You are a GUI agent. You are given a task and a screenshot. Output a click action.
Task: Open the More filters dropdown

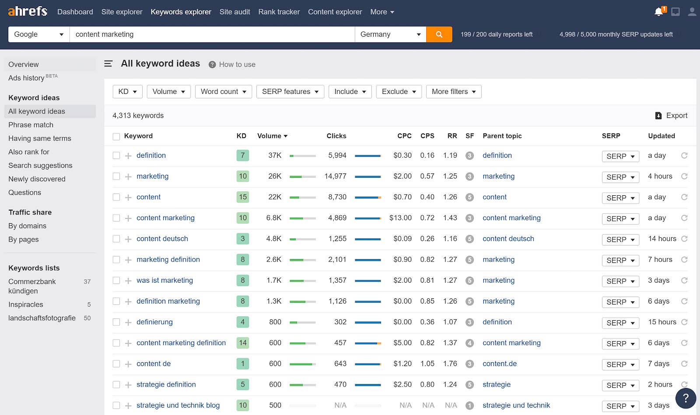coord(454,92)
